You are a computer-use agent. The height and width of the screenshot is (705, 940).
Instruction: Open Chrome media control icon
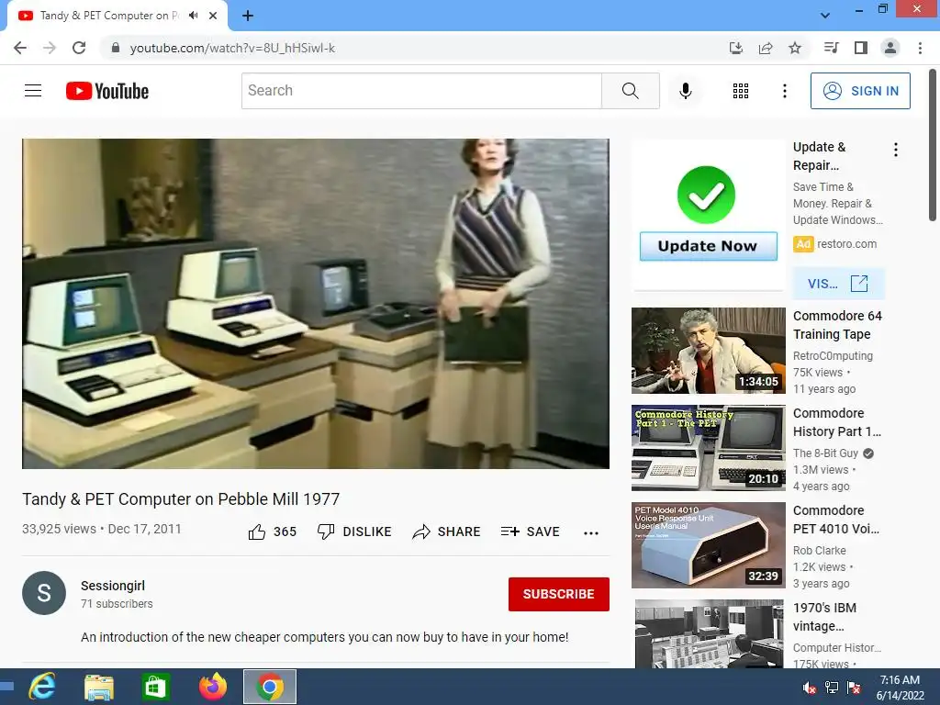pos(831,48)
